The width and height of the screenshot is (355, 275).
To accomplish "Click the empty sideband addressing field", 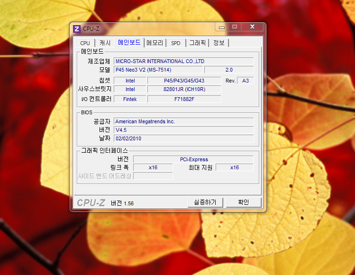I will pyautogui.click(x=153, y=176).
